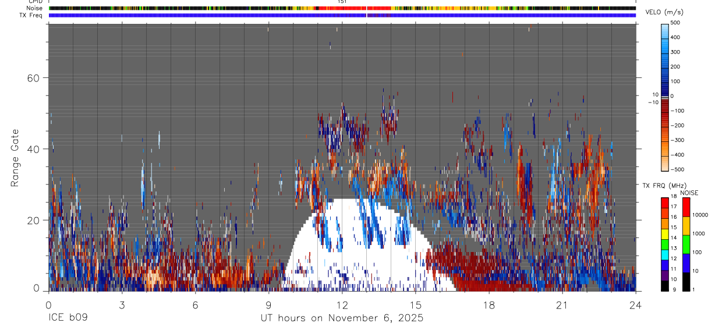Click the 'ICE b09' radar label
The image size is (715, 330).
point(67,318)
